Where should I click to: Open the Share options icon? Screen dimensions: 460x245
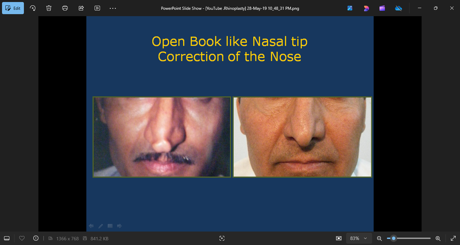coord(81,8)
